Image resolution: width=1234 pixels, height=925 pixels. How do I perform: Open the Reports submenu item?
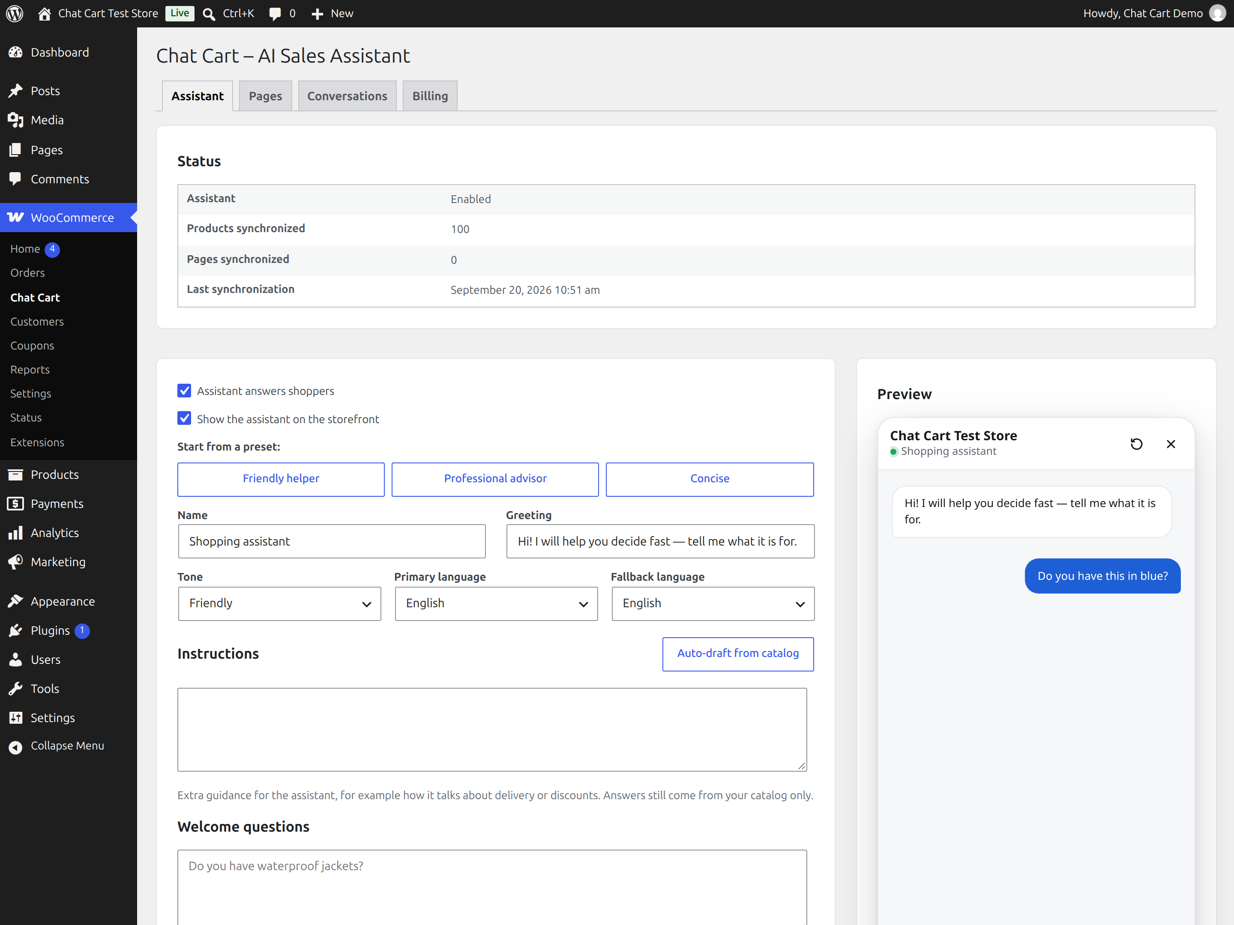[30, 370]
